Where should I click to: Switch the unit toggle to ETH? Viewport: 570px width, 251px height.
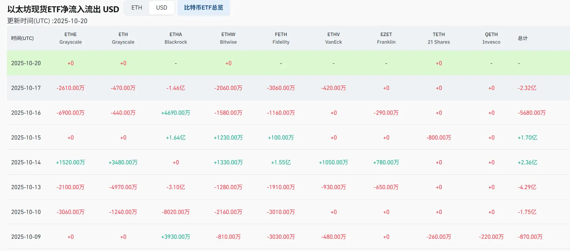137,8
